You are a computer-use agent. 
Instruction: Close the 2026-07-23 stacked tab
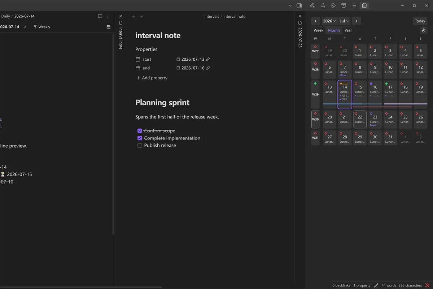tap(300, 16)
